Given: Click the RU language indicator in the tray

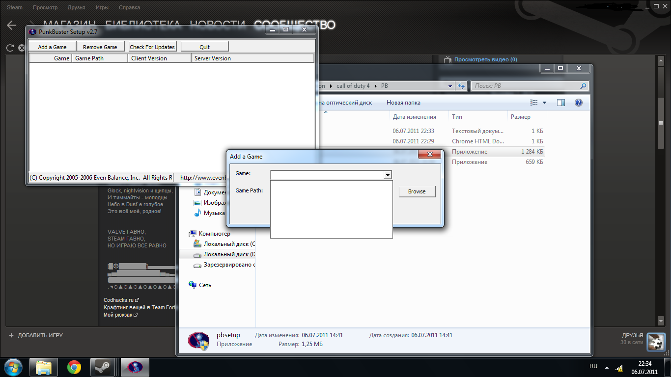Looking at the screenshot, I should [x=593, y=366].
